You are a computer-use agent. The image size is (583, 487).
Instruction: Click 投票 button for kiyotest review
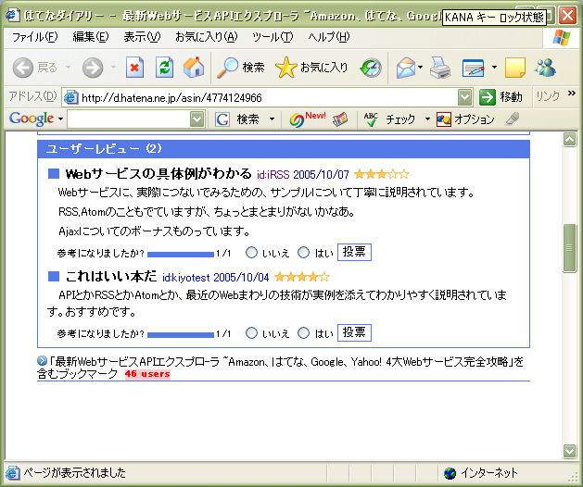click(354, 332)
